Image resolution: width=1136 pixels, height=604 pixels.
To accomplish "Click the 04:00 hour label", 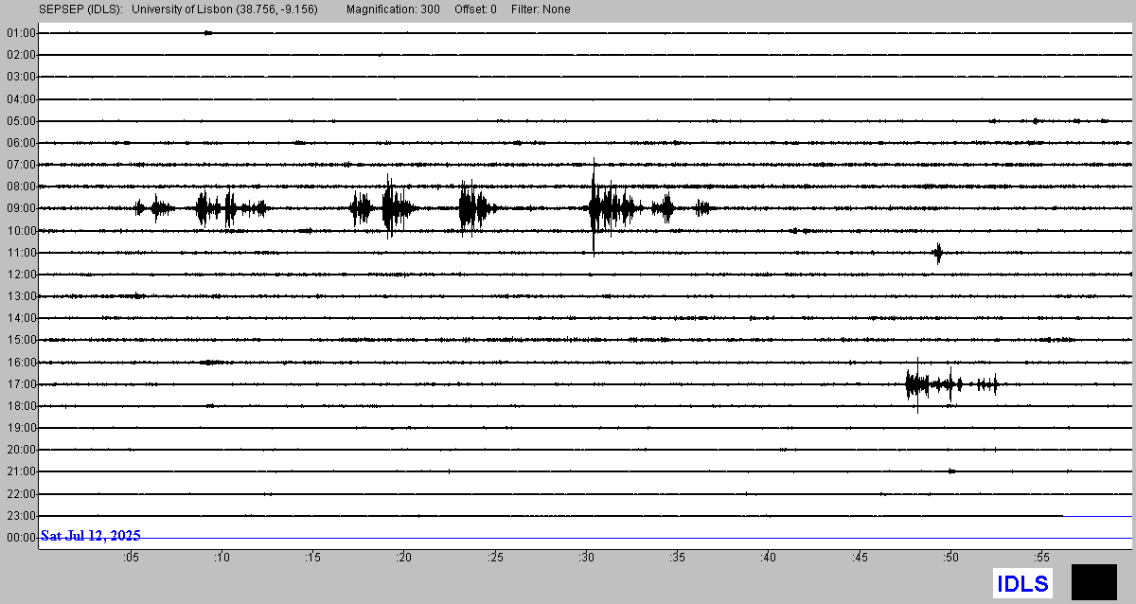I will (19, 98).
